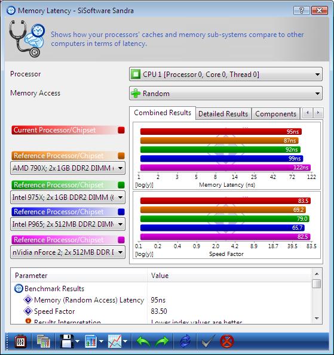Toggle the blue Reference Processor/Chipset color swatch
334x355 pixels.
(121, 212)
